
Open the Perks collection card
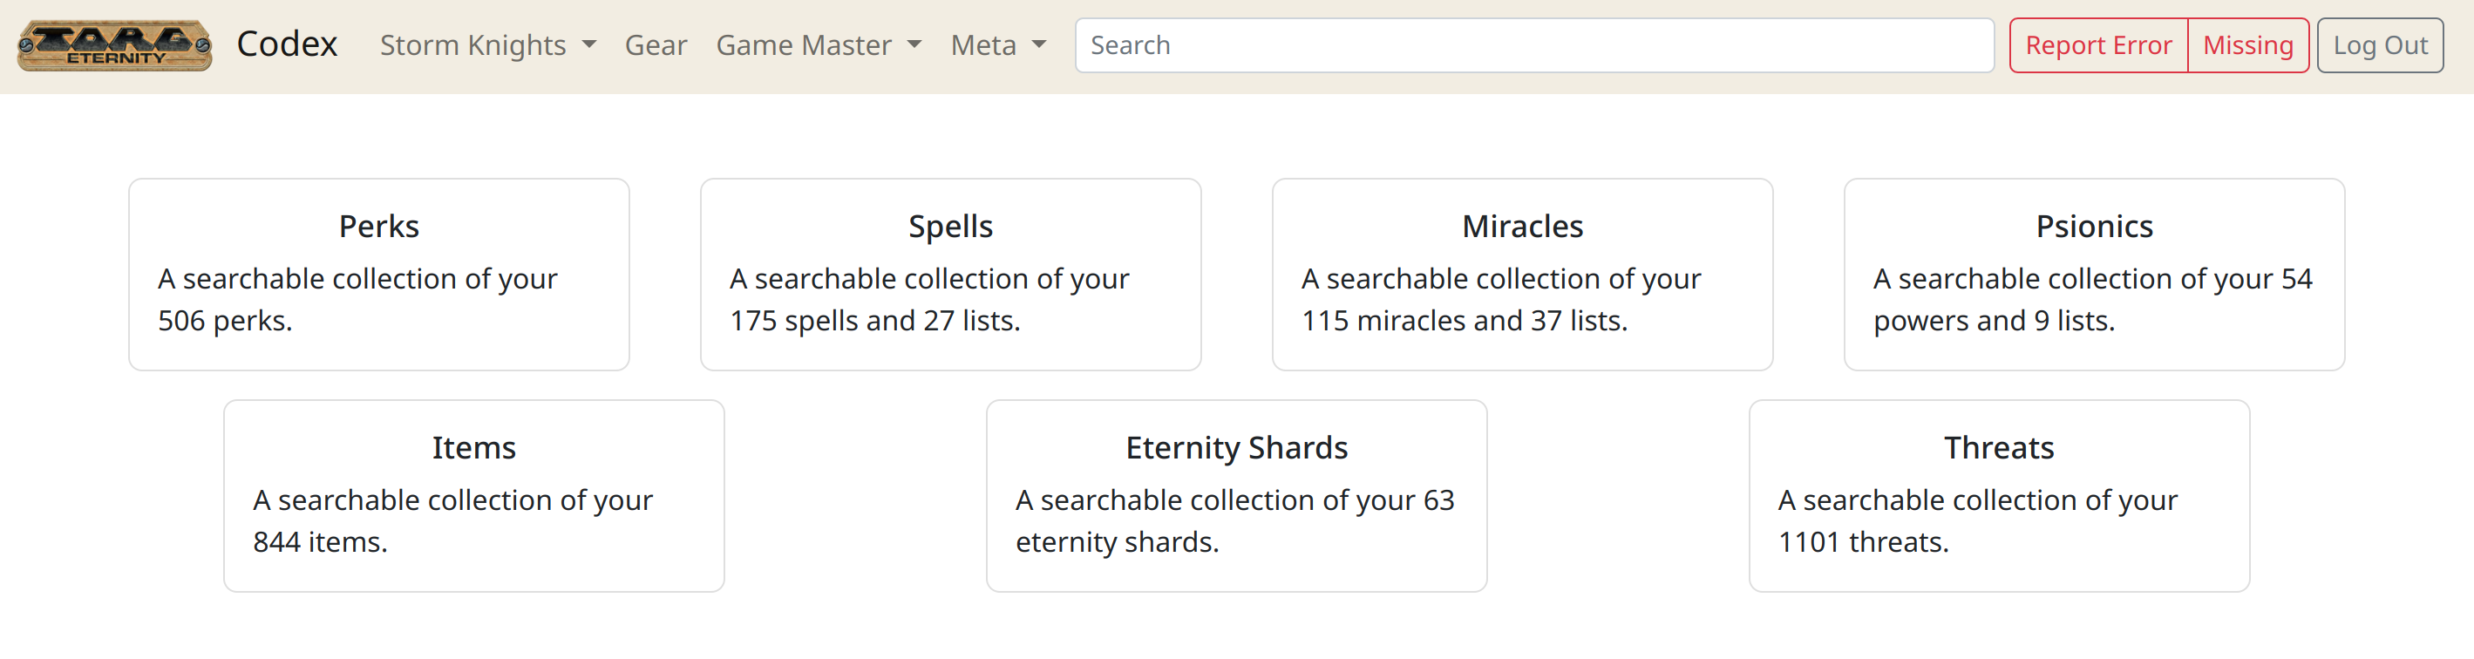click(379, 275)
